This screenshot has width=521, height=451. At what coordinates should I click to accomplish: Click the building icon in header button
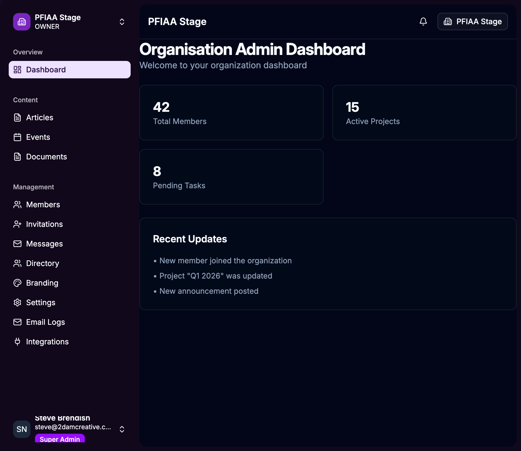point(448,21)
